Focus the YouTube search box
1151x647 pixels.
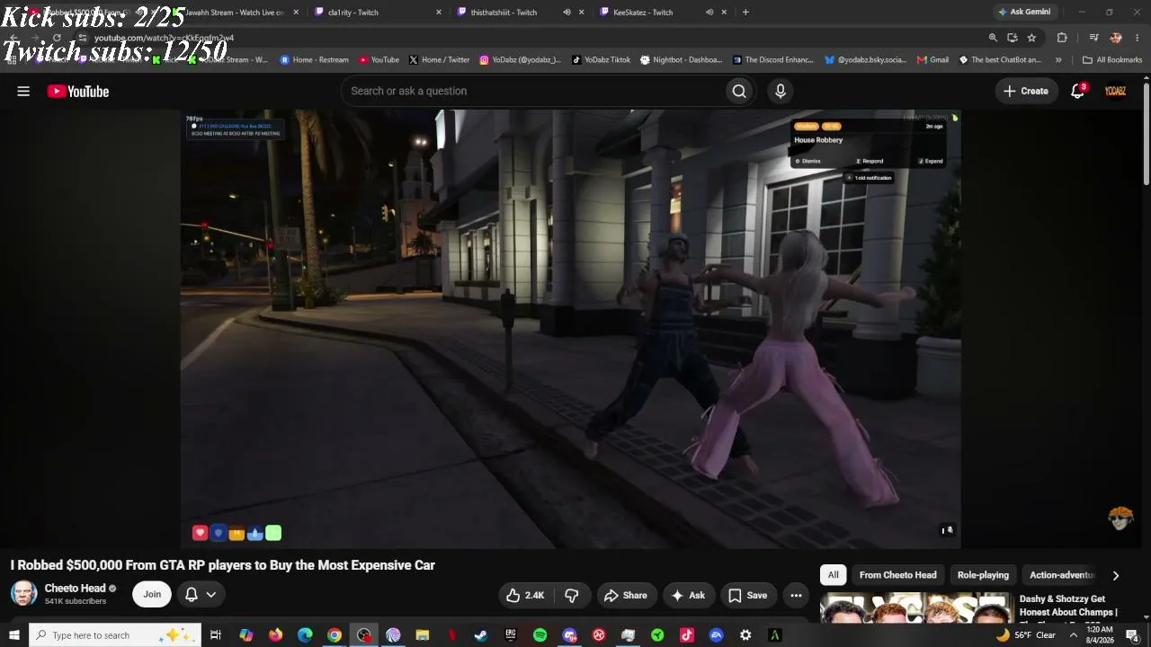point(532,91)
